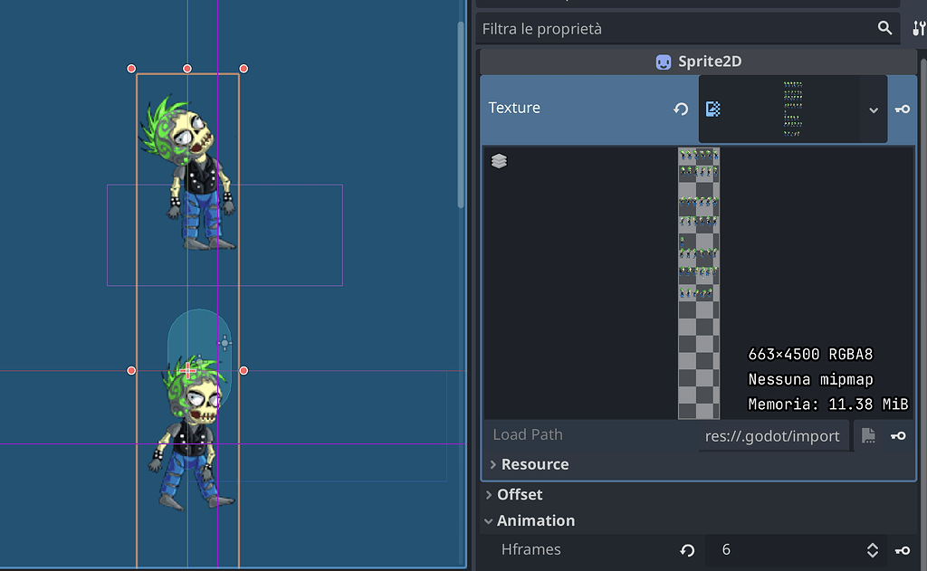This screenshot has width=927, height=571.
Task: Open the Texture value dropdown chevron
Action: [873, 109]
